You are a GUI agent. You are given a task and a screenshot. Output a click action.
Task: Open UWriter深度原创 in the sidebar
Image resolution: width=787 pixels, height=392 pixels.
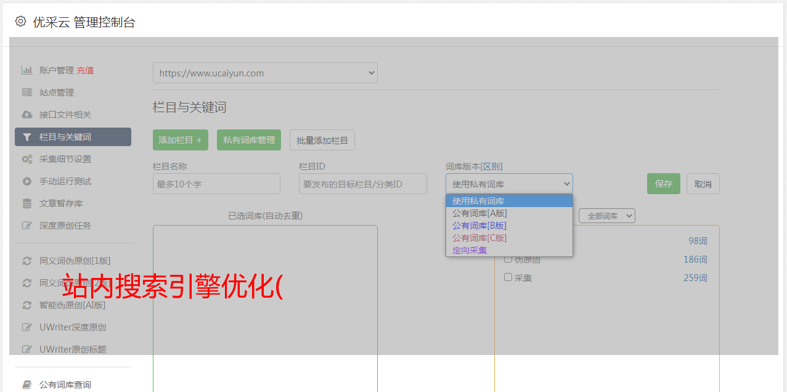(x=73, y=327)
